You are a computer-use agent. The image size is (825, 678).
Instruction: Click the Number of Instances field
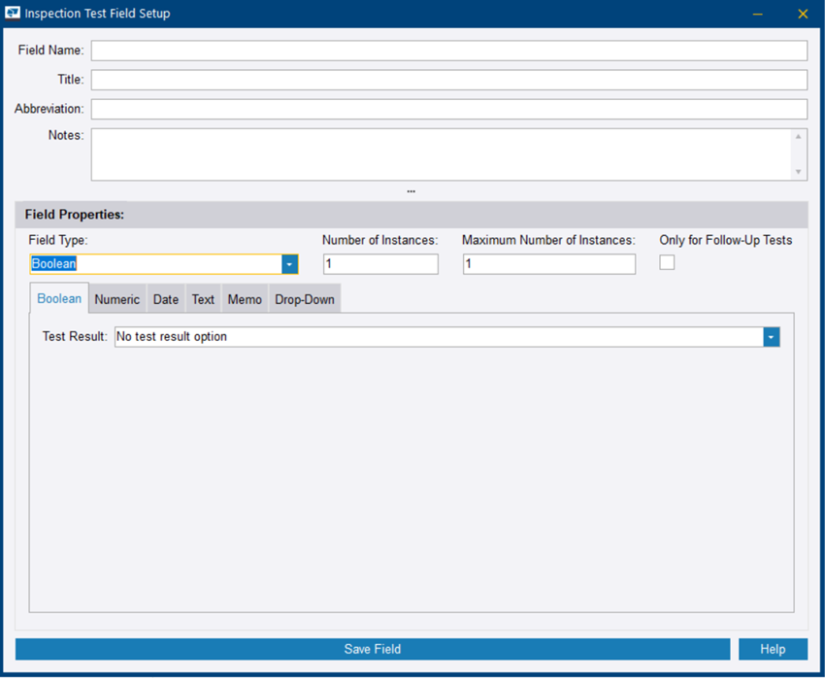pyautogui.click(x=379, y=263)
